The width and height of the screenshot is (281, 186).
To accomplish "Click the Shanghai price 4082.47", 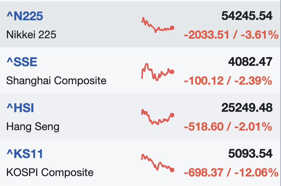I will pyautogui.click(x=250, y=62).
